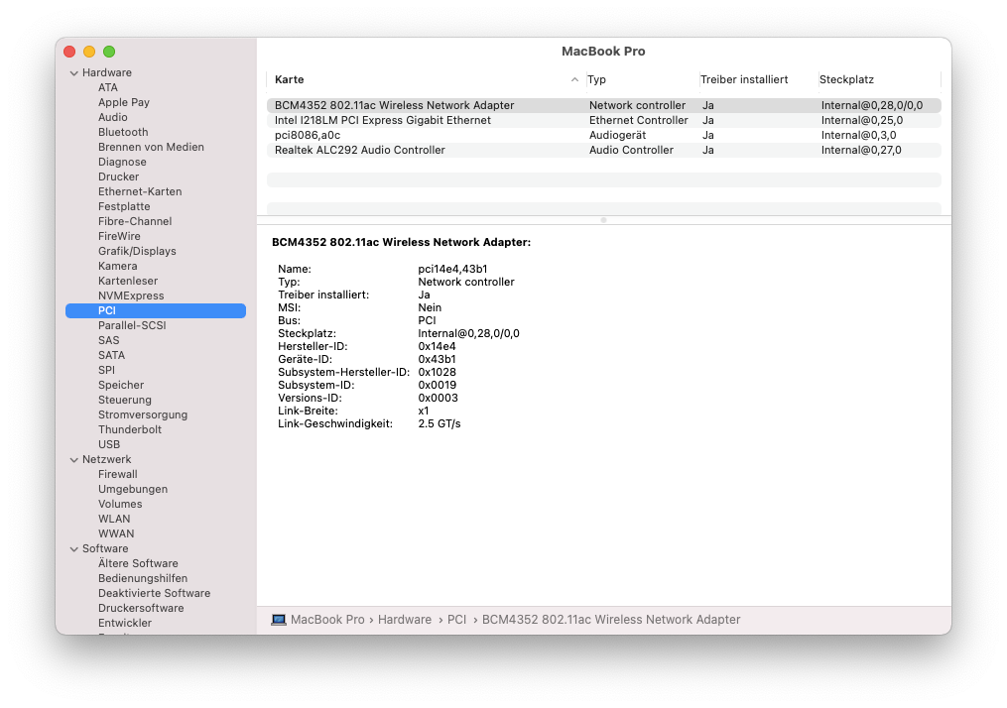Select WWAN under Netzwerk
The image size is (1007, 708).
[x=116, y=533]
